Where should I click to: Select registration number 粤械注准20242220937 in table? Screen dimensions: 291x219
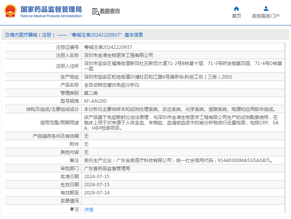tap(108, 47)
